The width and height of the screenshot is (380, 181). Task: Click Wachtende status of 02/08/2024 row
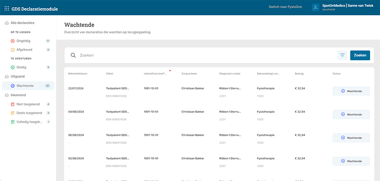pyautogui.click(x=351, y=161)
